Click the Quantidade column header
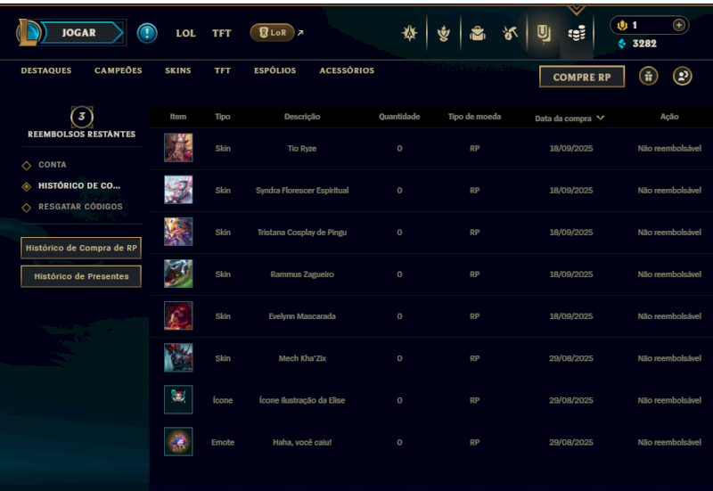 [x=399, y=117]
